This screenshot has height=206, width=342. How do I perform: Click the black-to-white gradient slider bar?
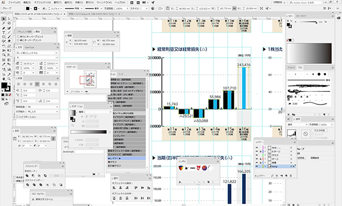[x=88, y=132]
